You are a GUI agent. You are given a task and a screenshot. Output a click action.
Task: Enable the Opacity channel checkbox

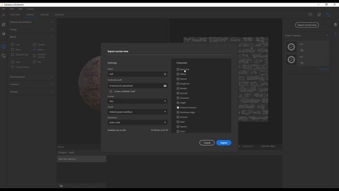(x=178, y=126)
